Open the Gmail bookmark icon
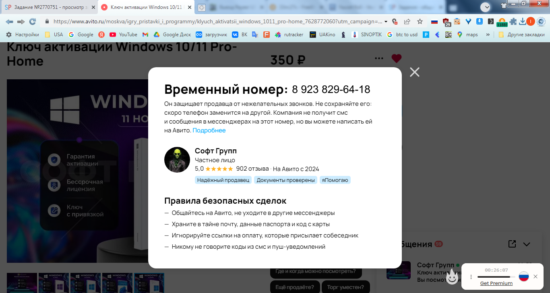Screen dimensions: 550x293 [145, 35]
